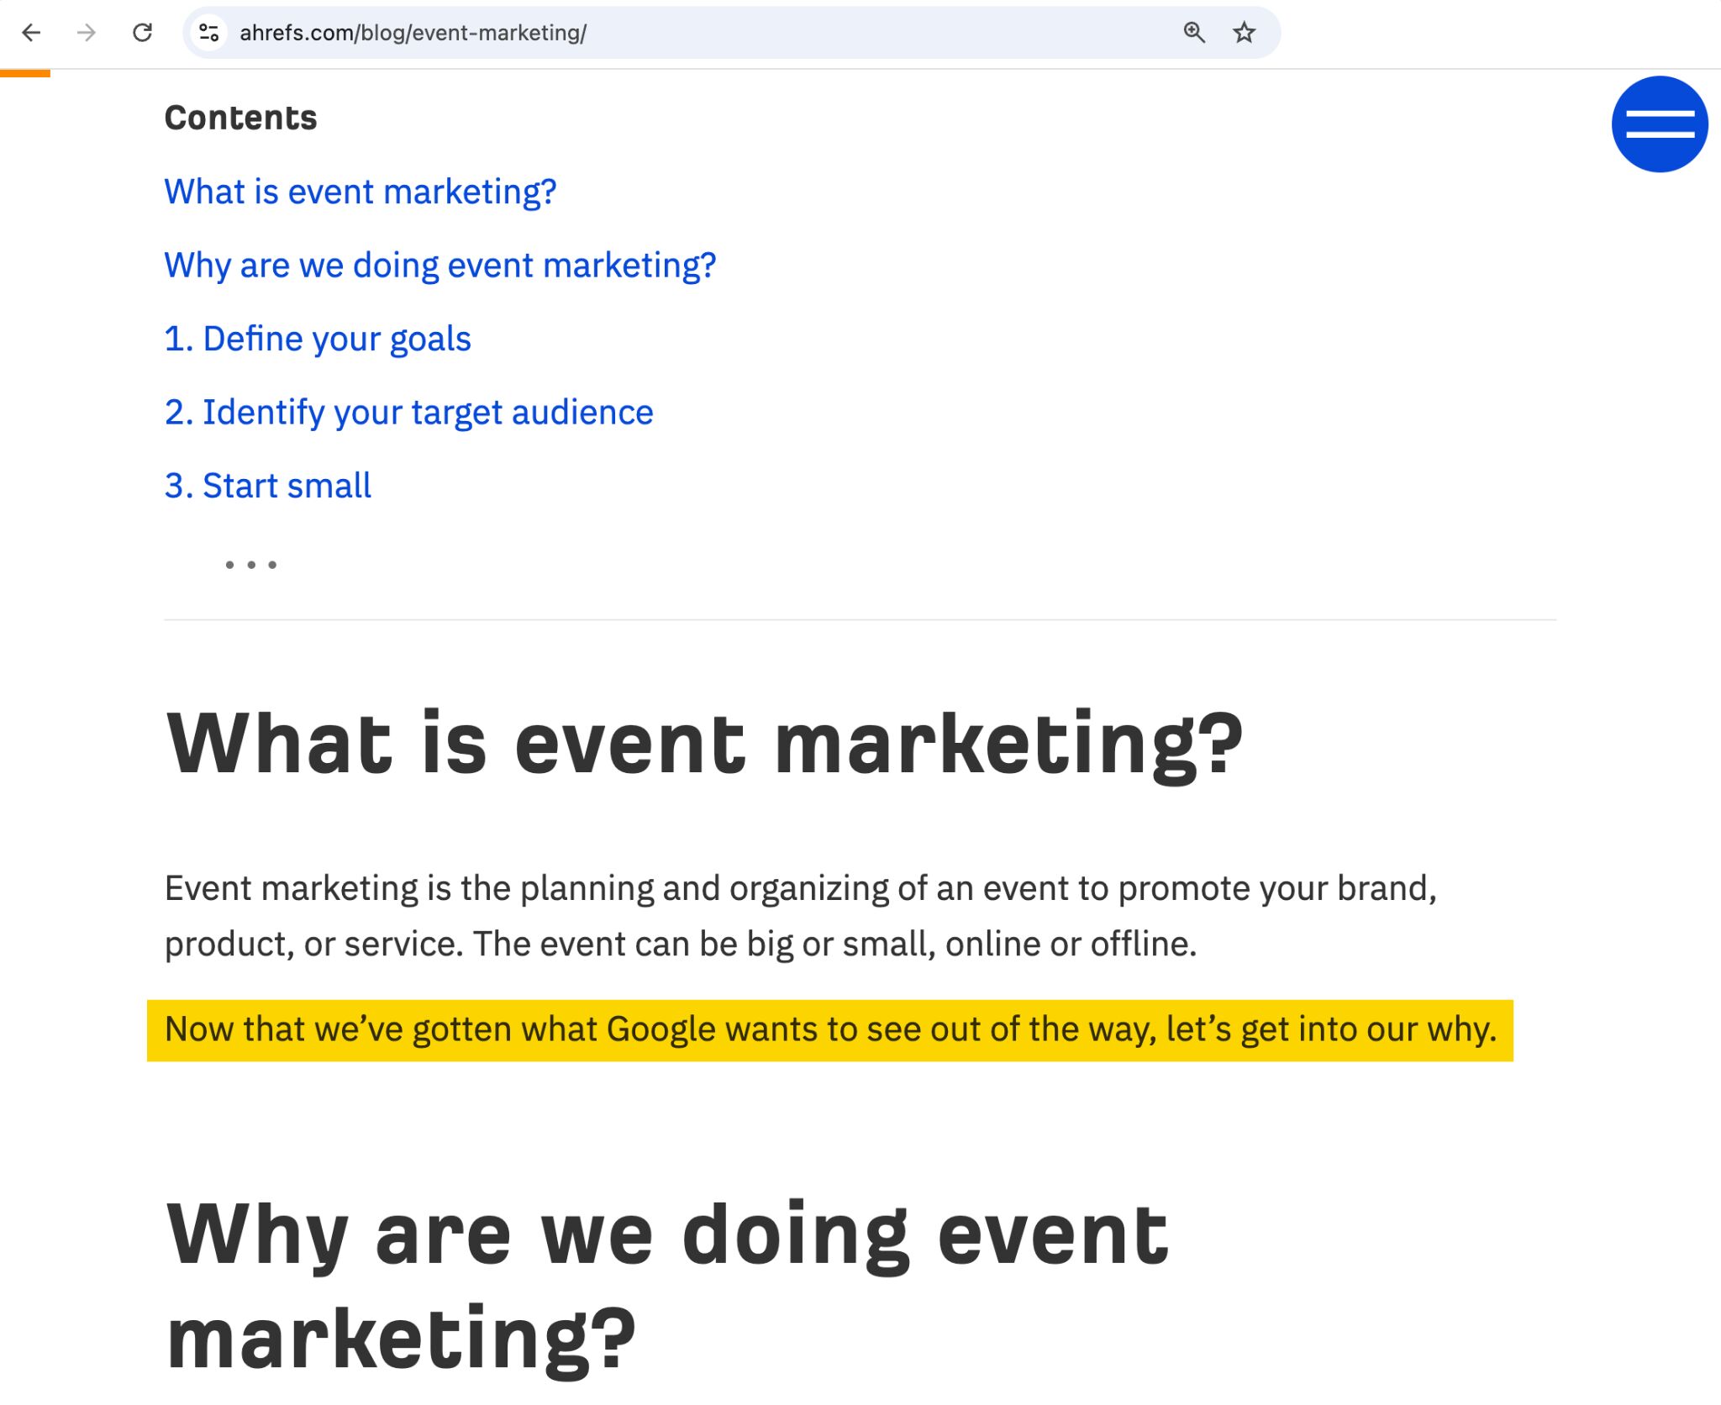Open the 'What is event marketing?' contents link
The width and height of the screenshot is (1721, 1405).
tap(361, 192)
